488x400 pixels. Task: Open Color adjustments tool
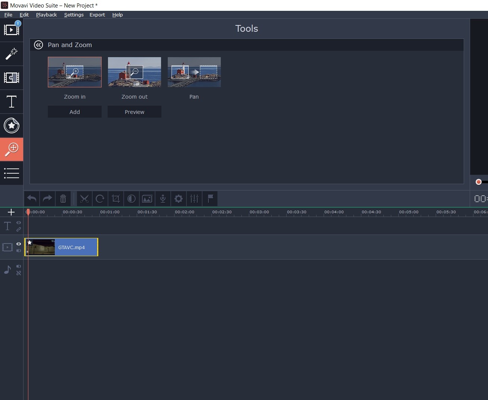(131, 199)
